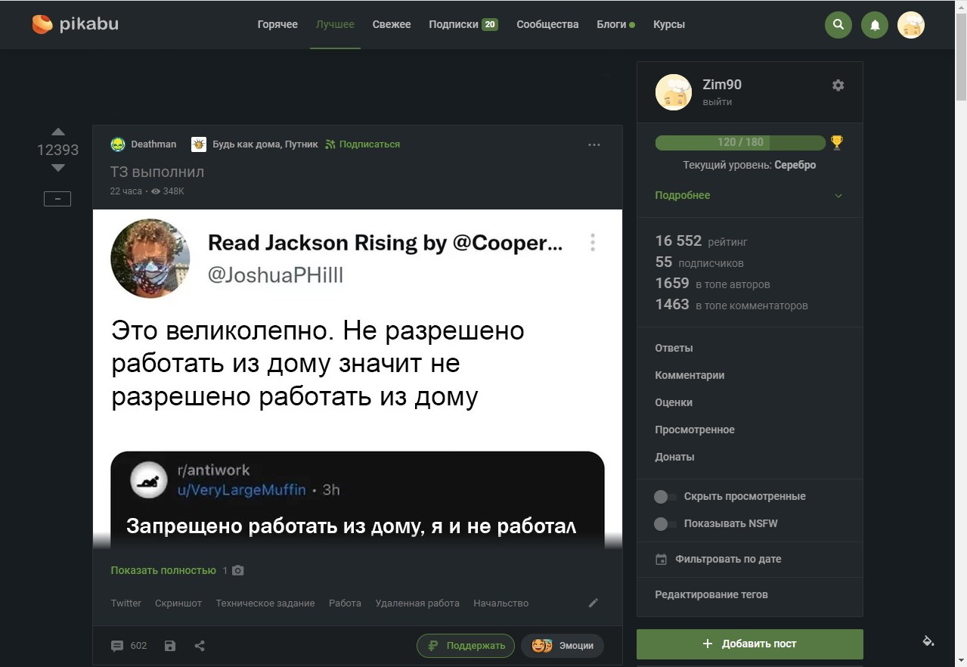Upvote the post with up arrow
The height and width of the screenshot is (667, 967).
click(x=58, y=132)
